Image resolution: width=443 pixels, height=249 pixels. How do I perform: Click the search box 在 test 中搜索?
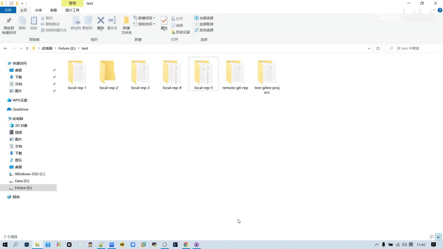point(413,48)
